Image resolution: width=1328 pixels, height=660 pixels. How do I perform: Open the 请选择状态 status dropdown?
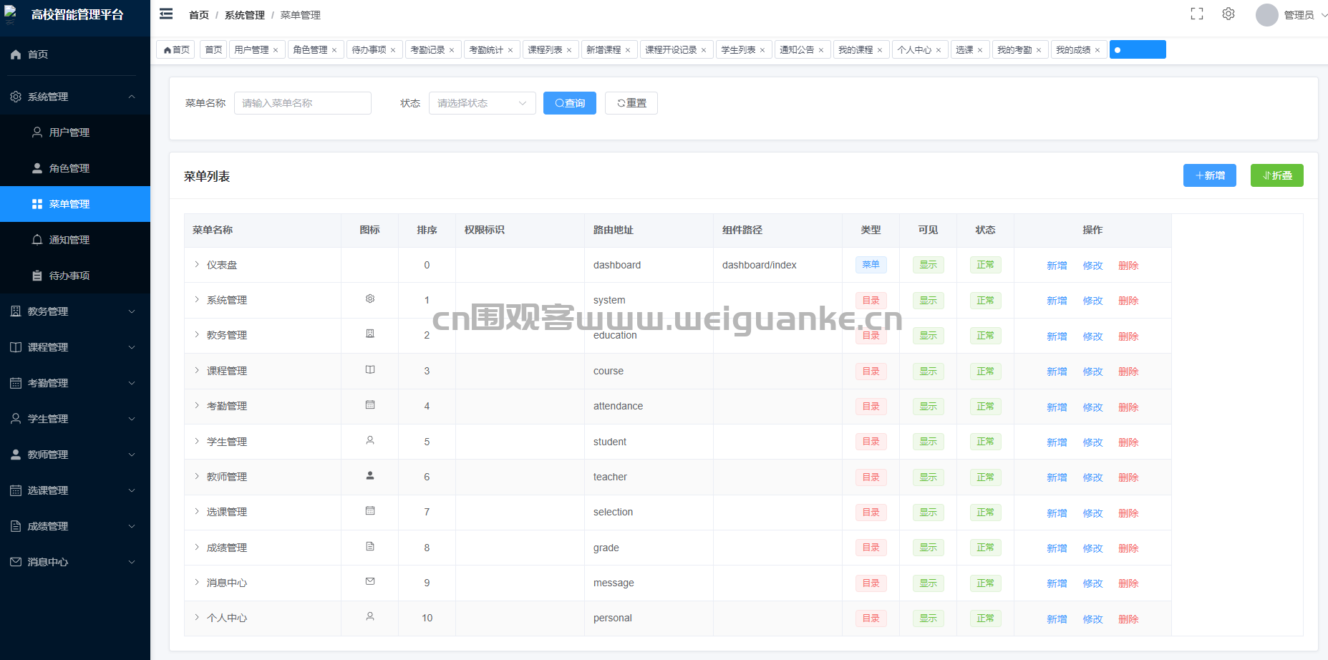pyautogui.click(x=481, y=102)
